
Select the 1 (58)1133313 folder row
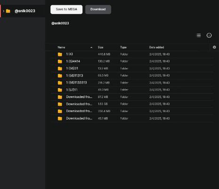(x=132, y=83)
